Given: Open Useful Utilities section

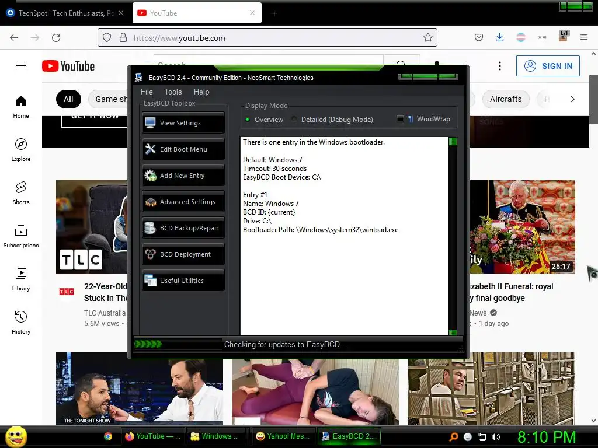Looking at the screenshot, I should [x=183, y=281].
